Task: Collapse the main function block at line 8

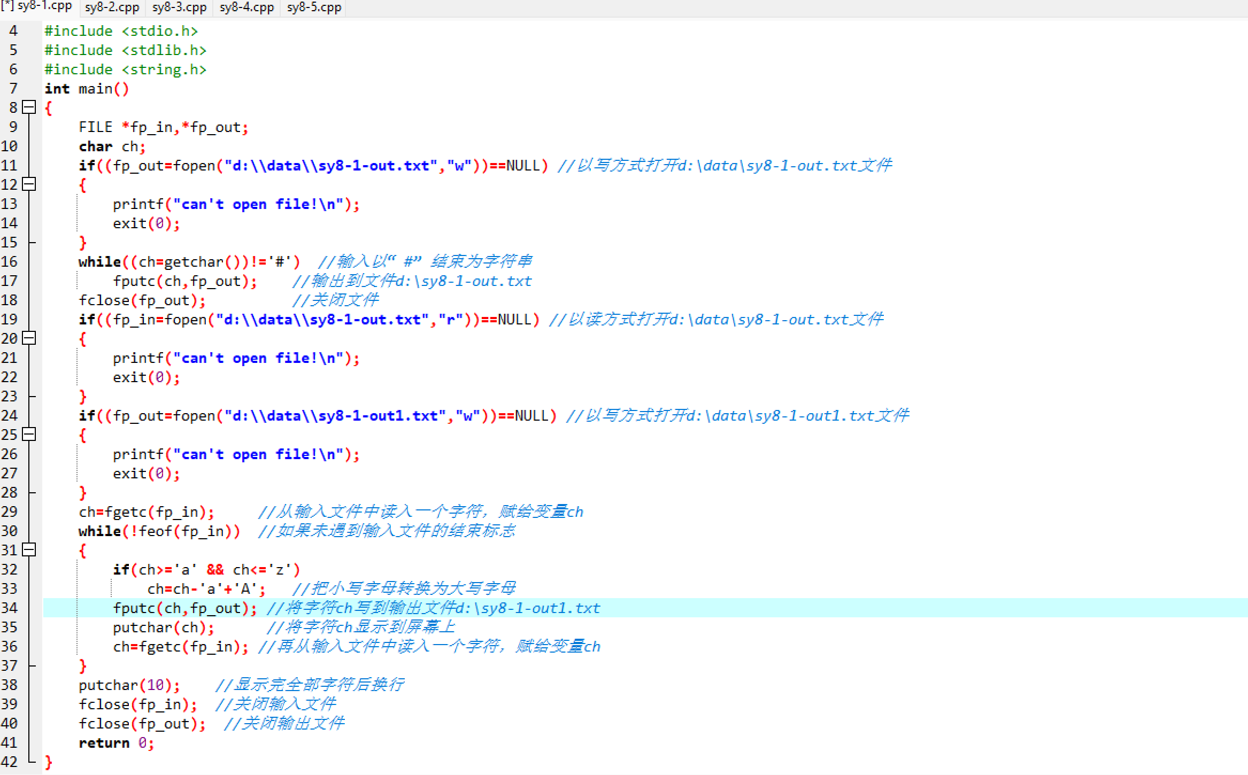Action: 29,107
